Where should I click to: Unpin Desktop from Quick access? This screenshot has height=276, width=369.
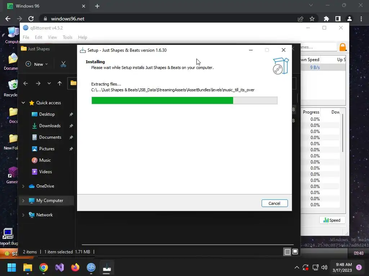71,114
